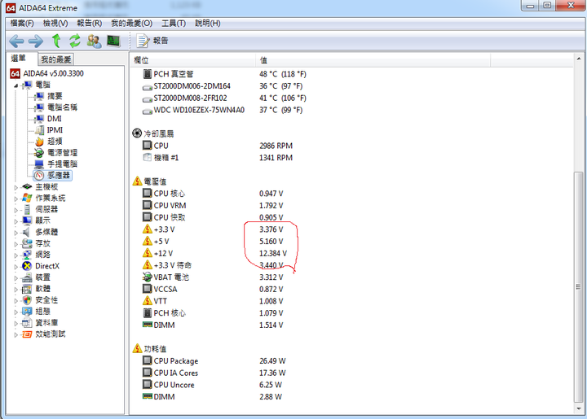Click the 功耗值 power section icon
Screen dimensions: 587x419
click(x=137, y=348)
